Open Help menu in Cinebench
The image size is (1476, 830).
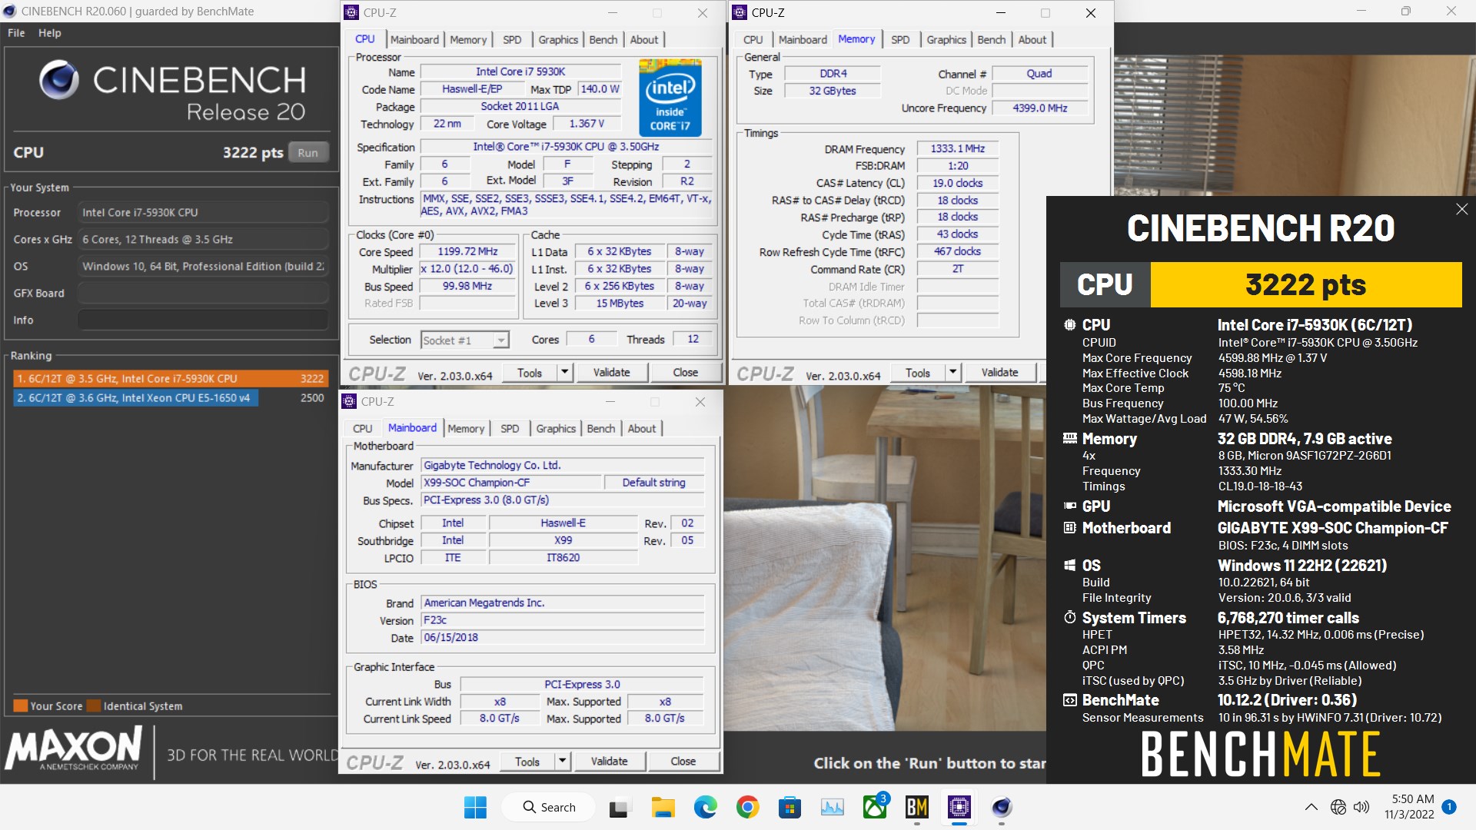pos(50,33)
